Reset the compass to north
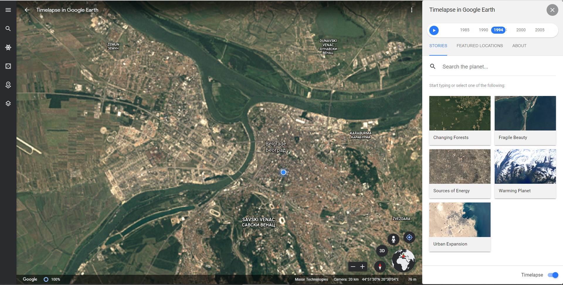Viewport: 563px width, 285px height. pos(380,267)
